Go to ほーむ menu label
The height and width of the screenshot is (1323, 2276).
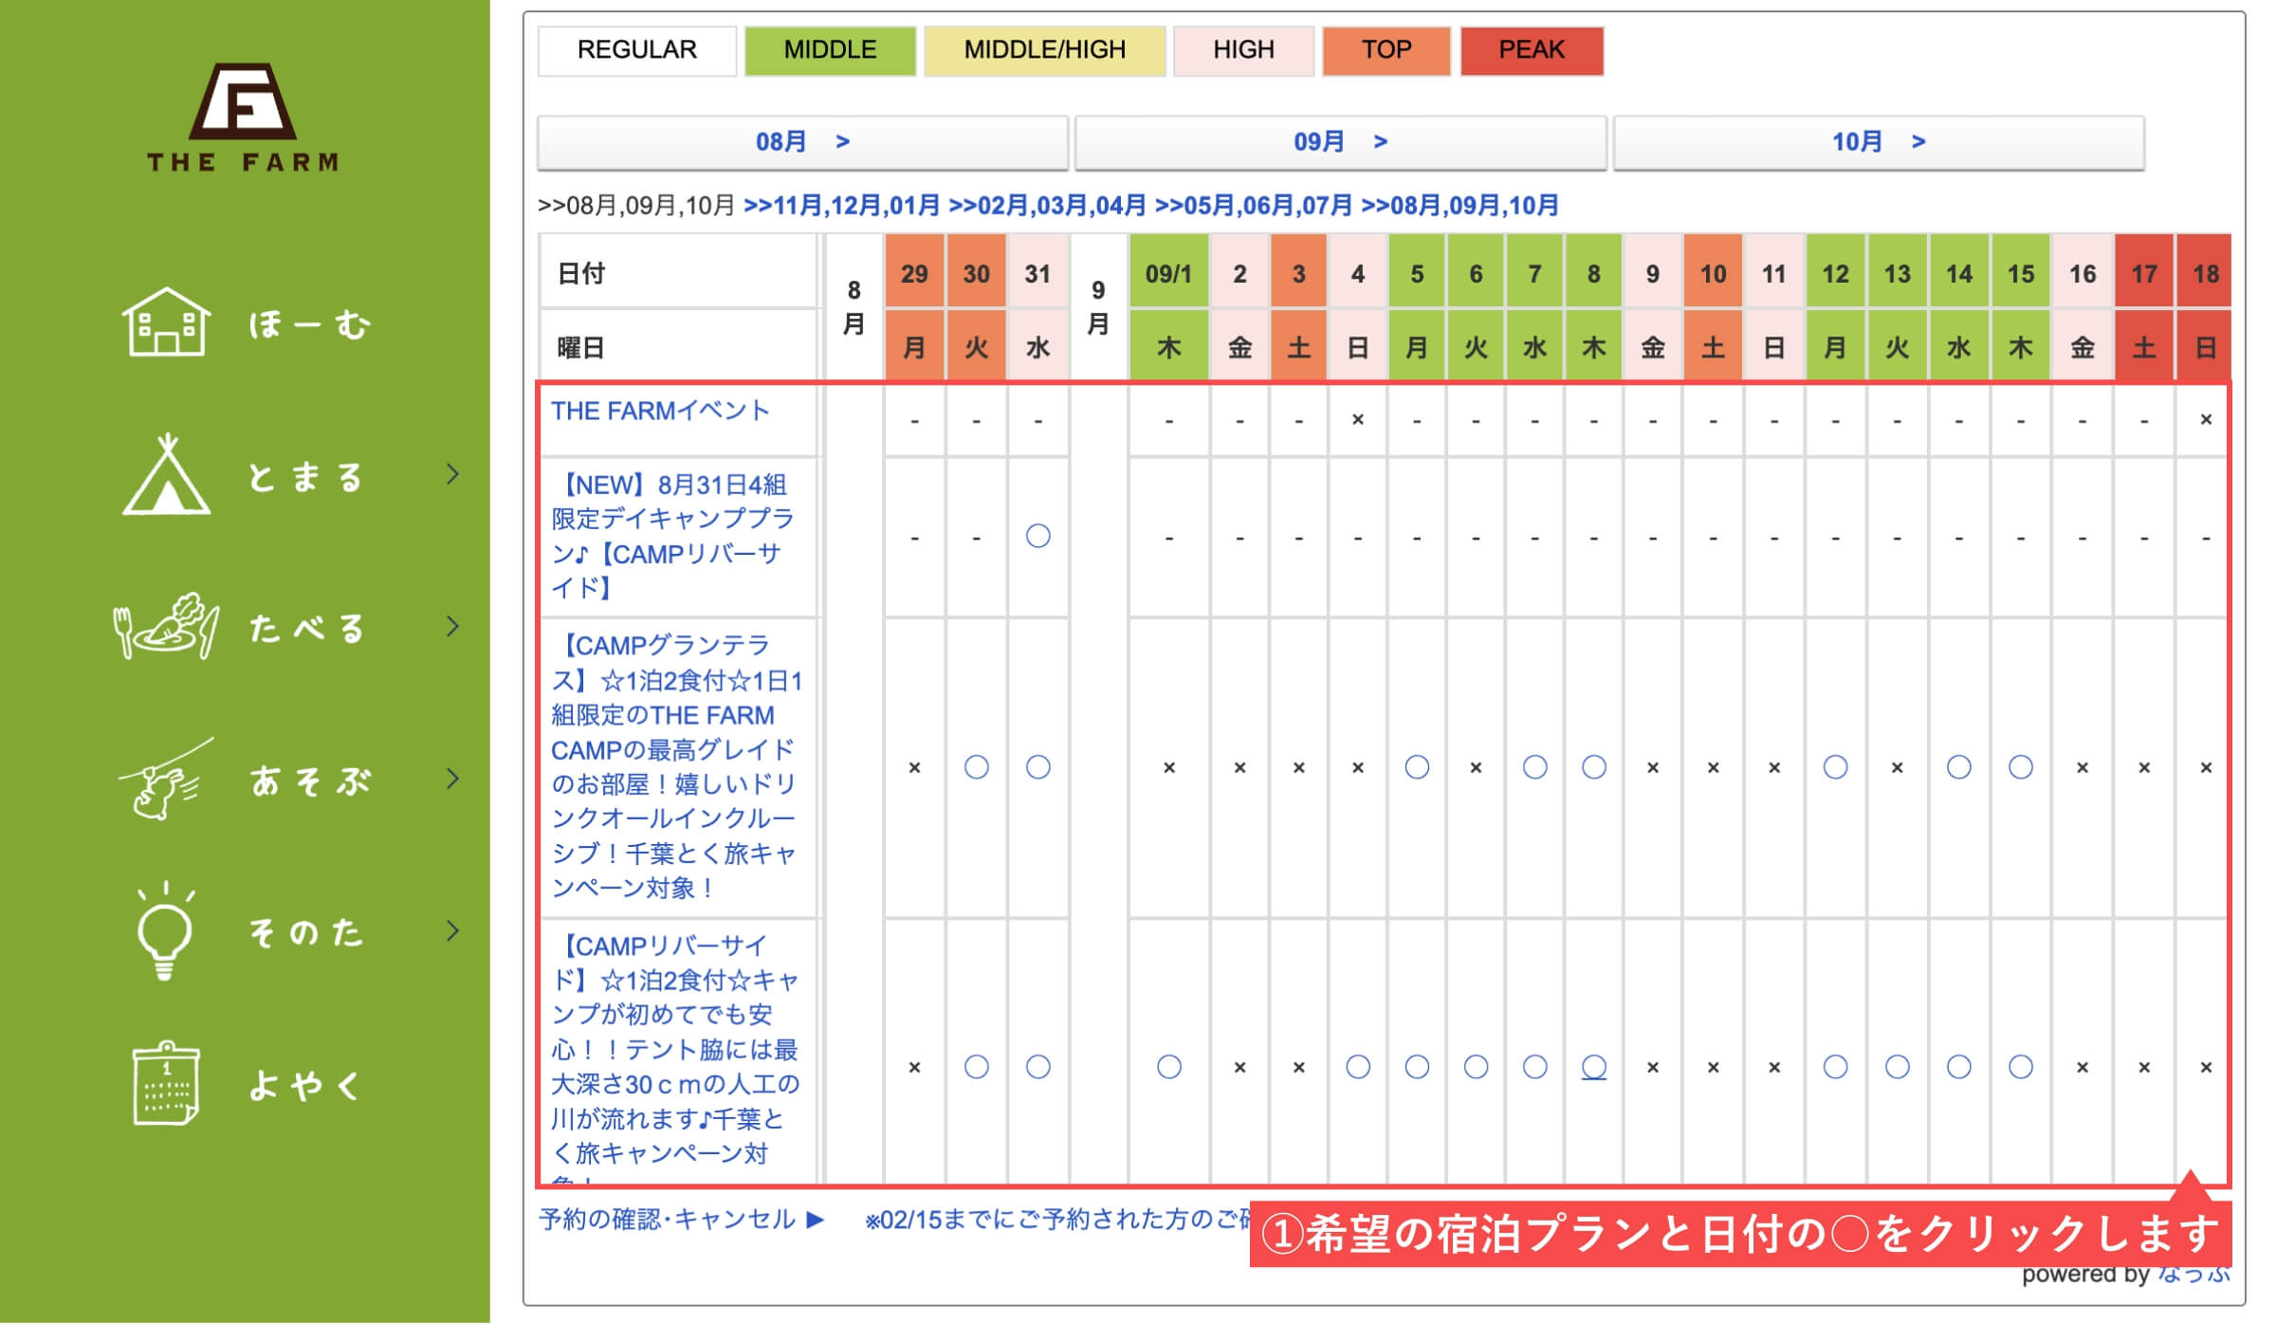click(x=308, y=324)
